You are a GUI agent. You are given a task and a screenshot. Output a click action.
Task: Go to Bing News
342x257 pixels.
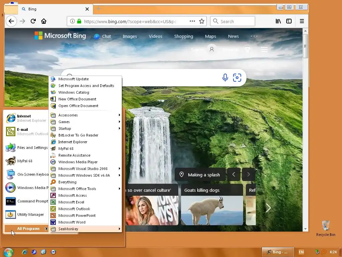[x=233, y=36]
